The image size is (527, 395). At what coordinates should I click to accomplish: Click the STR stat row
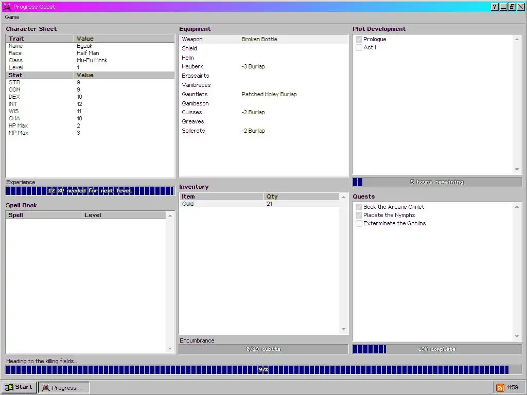(90, 82)
